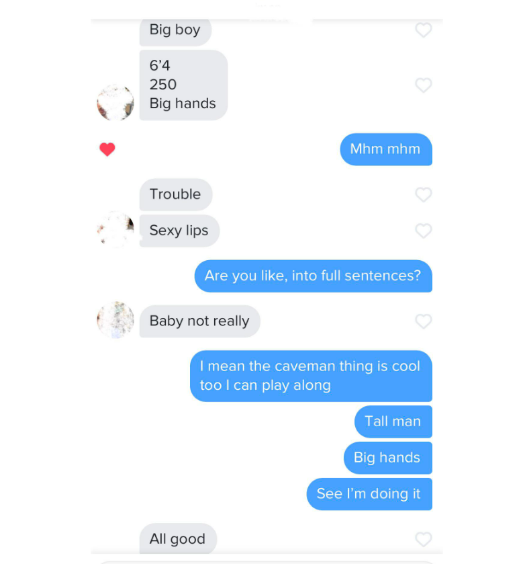Like the 'Trouble' message heart outline
The width and height of the screenshot is (523, 564).
click(423, 194)
